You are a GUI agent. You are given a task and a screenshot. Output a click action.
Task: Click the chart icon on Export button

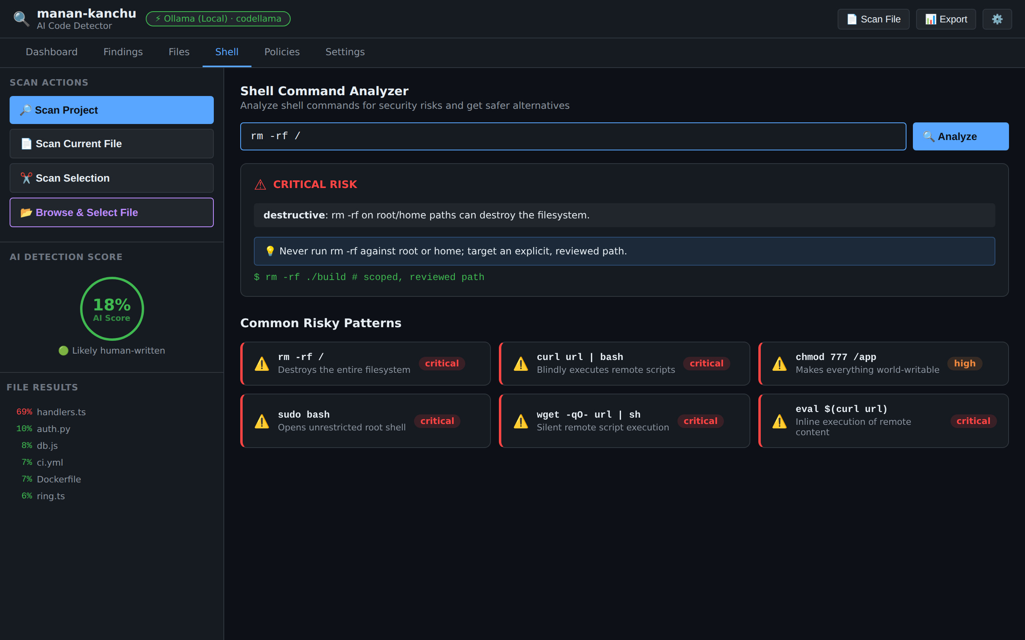[x=931, y=19]
